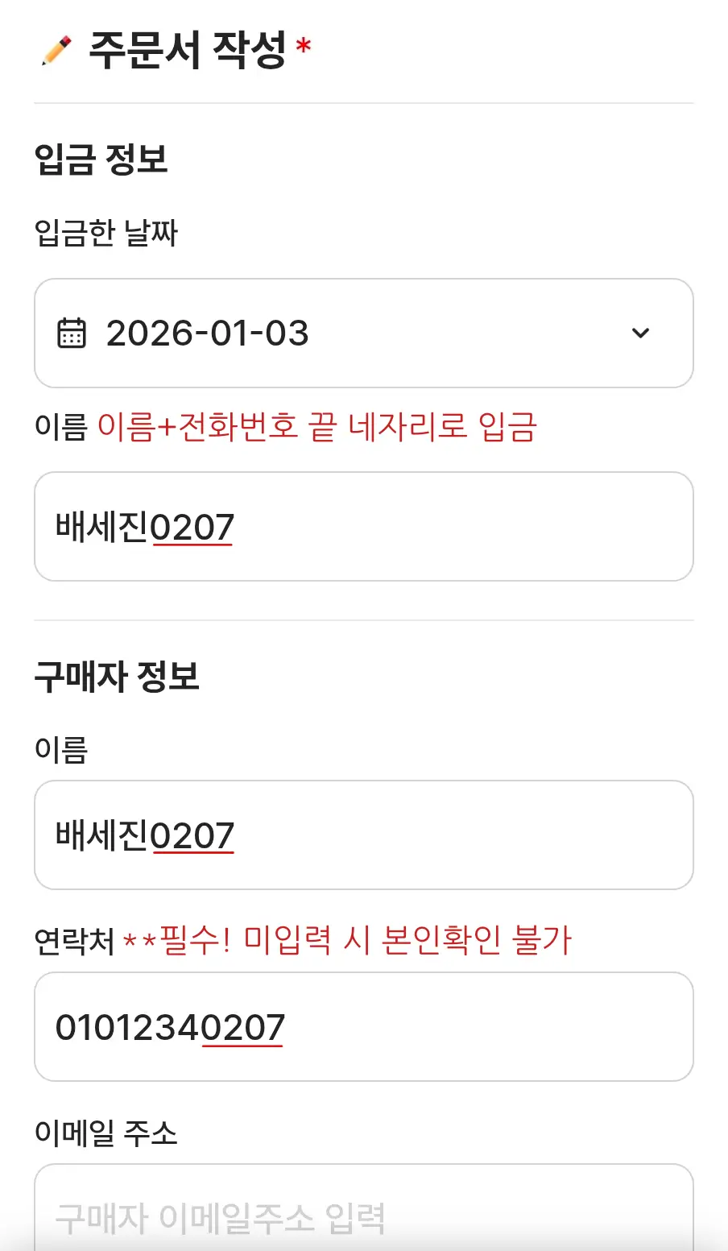
Task: Click the 연락처 label text
Action: coord(74,941)
